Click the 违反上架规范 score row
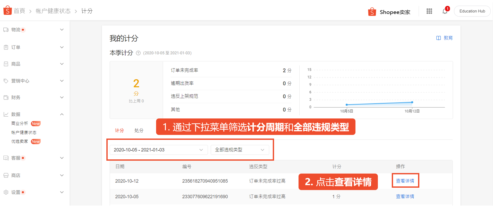 pos(231,96)
